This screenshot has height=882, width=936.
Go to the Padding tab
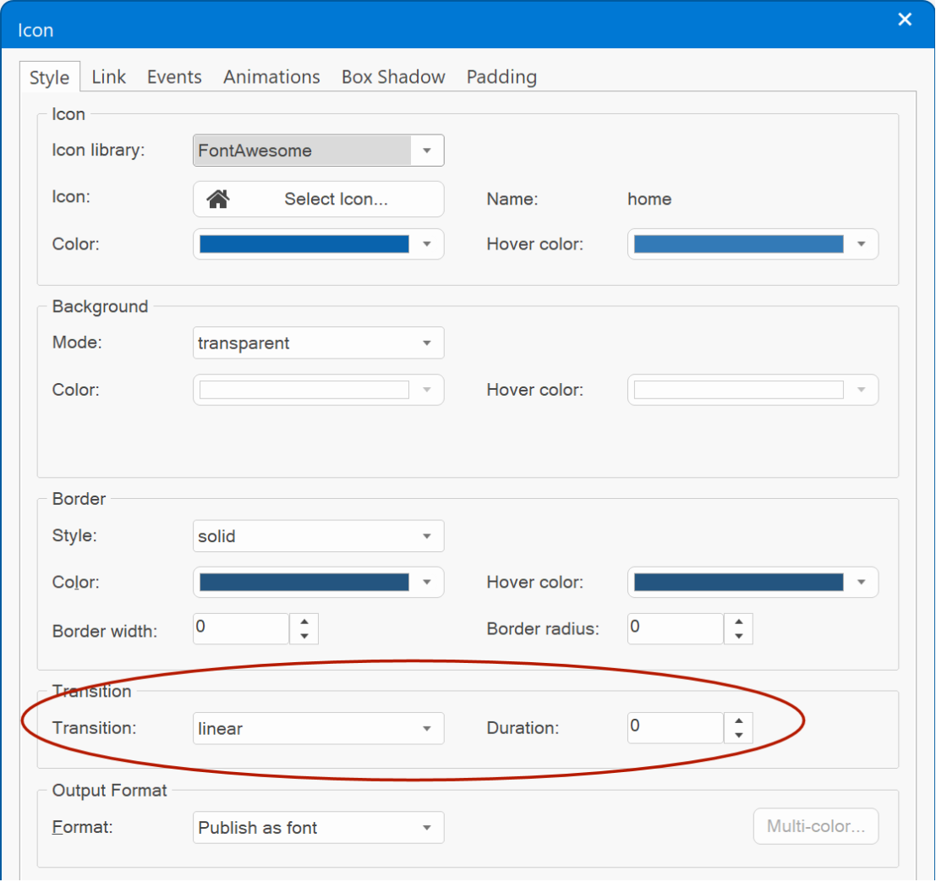pyautogui.click(x=501, y=77)
